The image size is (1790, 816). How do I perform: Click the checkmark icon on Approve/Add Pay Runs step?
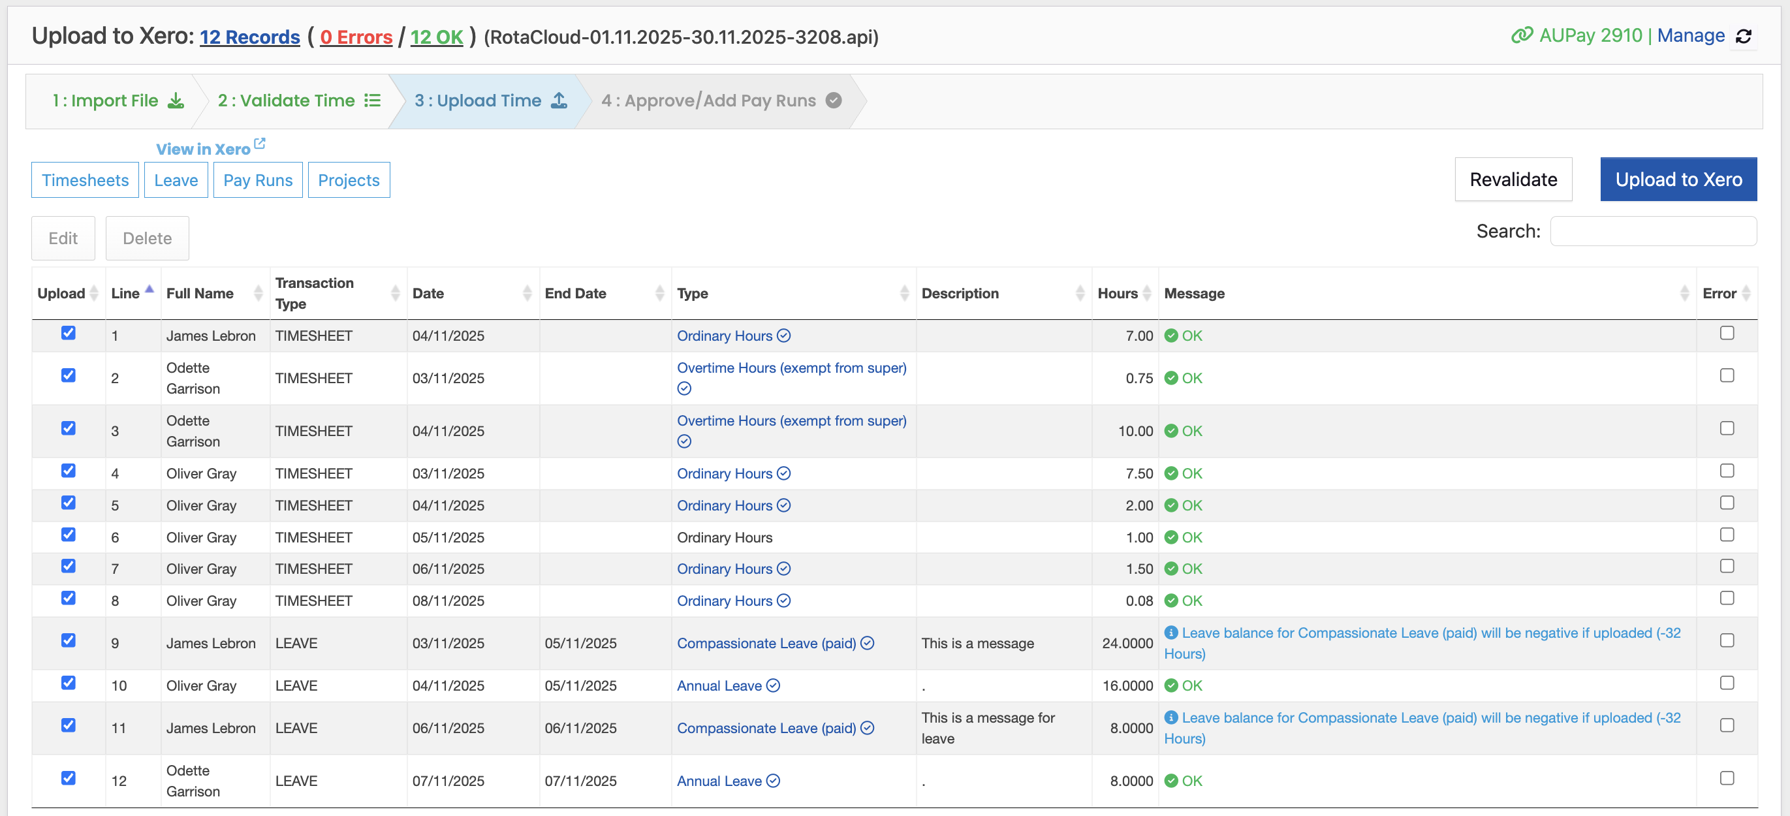[834, 100]
